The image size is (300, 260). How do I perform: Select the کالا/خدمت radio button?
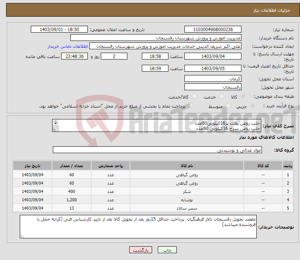194,96
